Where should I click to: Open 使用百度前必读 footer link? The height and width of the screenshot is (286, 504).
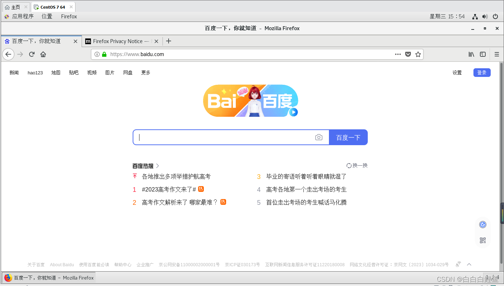(94, 265)
